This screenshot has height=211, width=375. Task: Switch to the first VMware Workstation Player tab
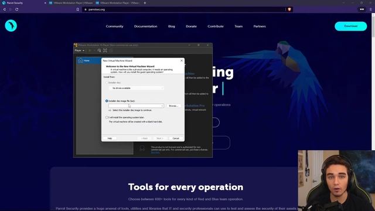pos(71,3)
